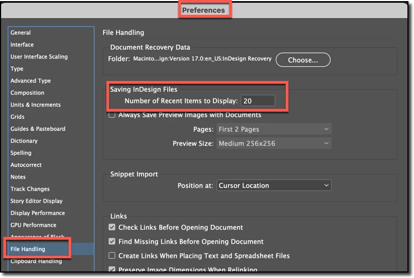The image size is (414, 278).
Task: Click the Number of Recent Items field
Action: (258, 101)
